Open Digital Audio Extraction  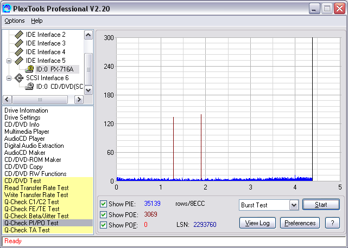(x=34, y=146)
